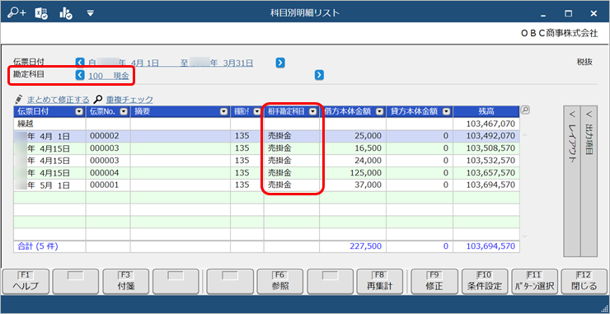Expand the レイアウト side panel
This screenshot has height=314, width=610.
pos(572,180)
